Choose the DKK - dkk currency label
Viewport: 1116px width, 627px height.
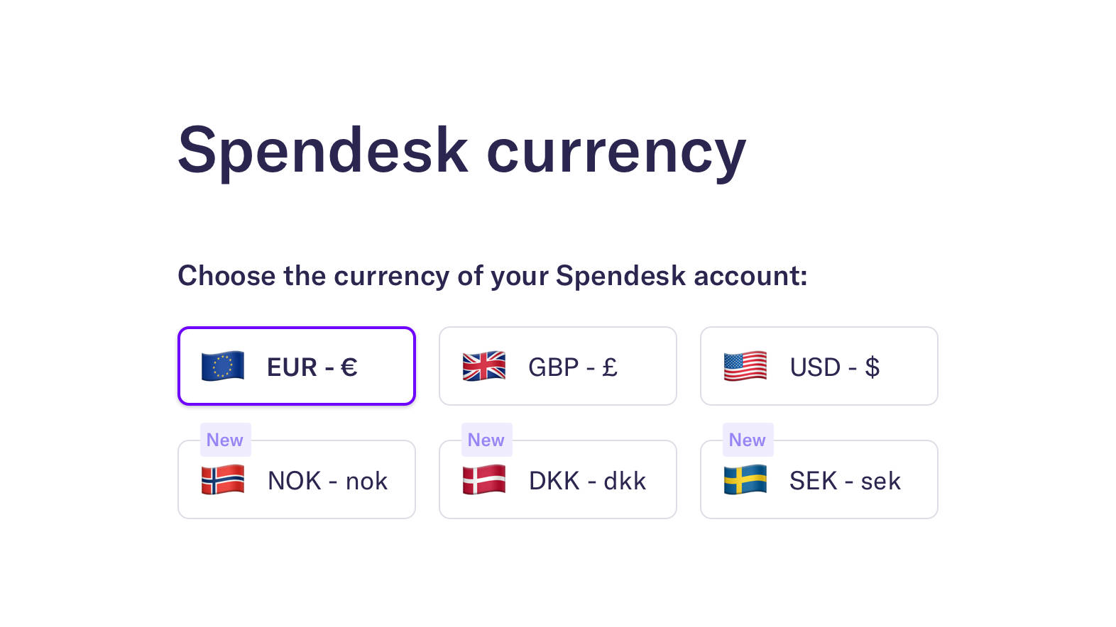click(587, 481)
